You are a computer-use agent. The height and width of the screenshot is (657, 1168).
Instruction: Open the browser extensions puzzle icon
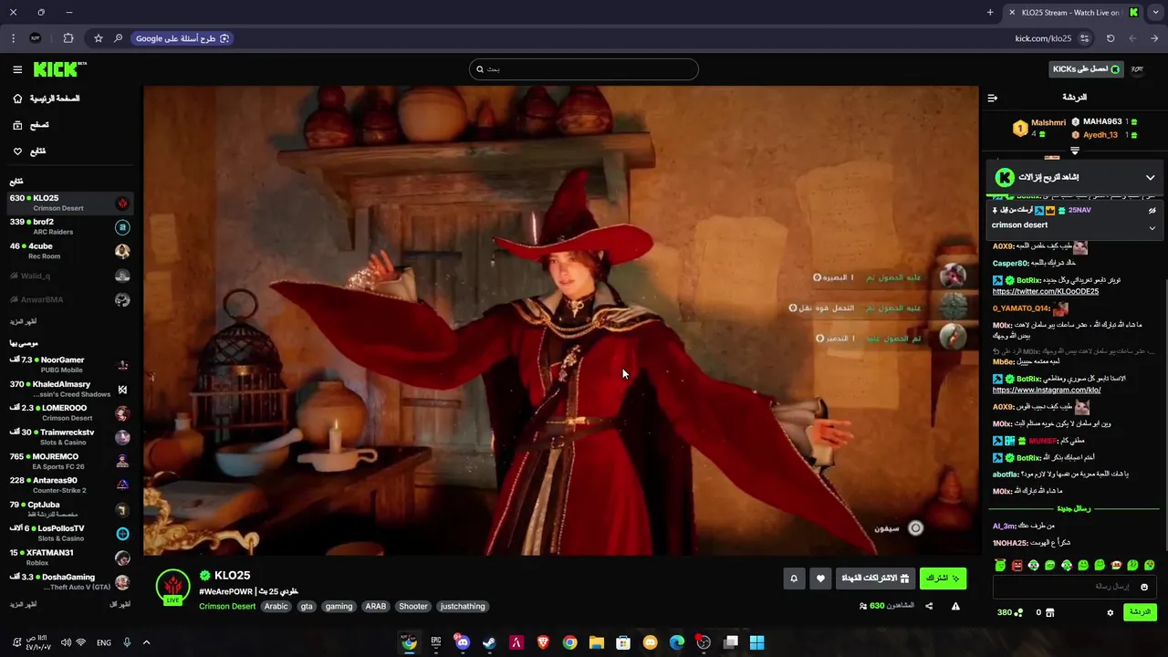(x=68, y=38)
